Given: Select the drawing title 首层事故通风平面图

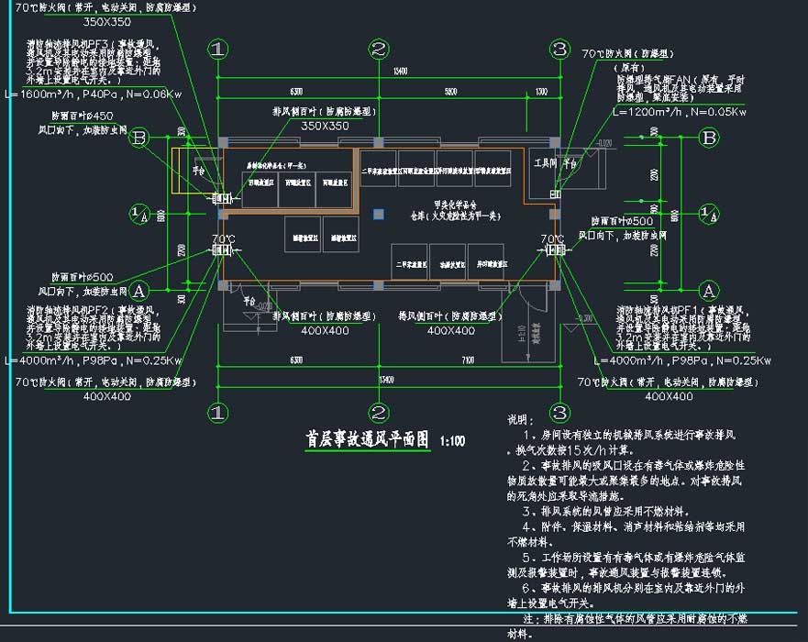Looking at the screenshot, I should 368,439.
